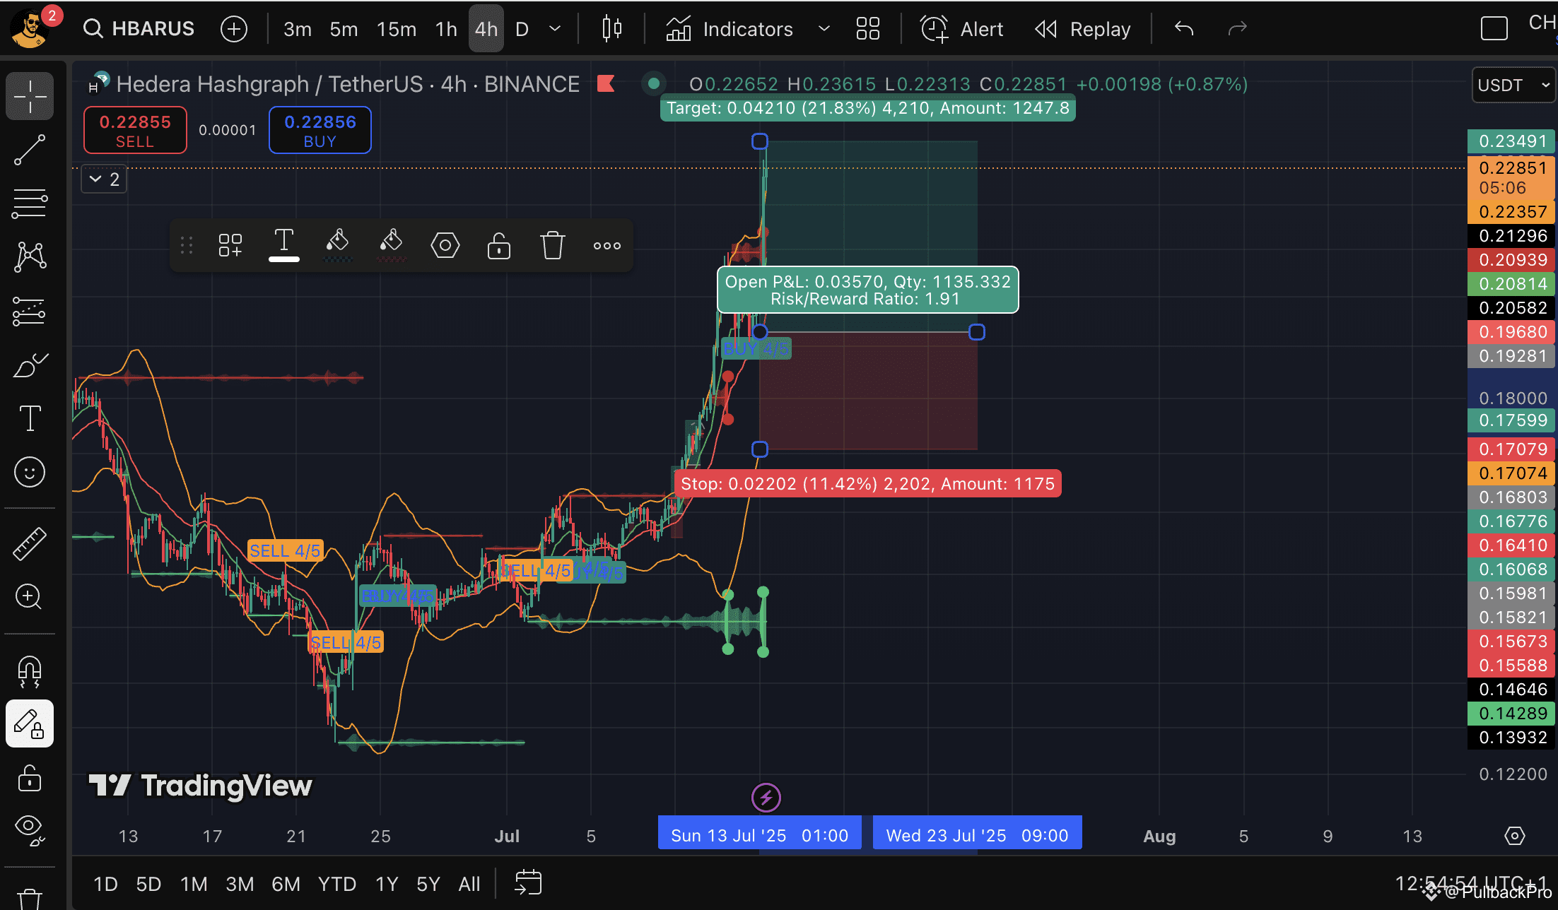Activate the zoom in tool

point(30,597)
